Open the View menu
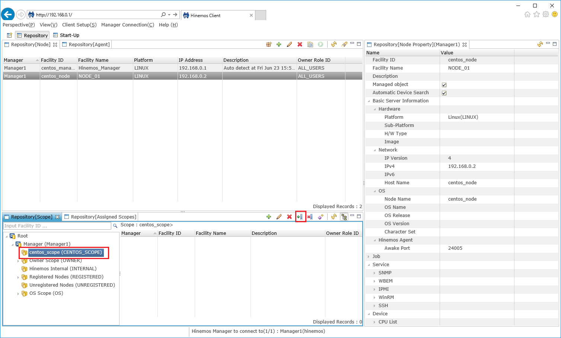Screen dimensions: 561x338 point(48,25)
